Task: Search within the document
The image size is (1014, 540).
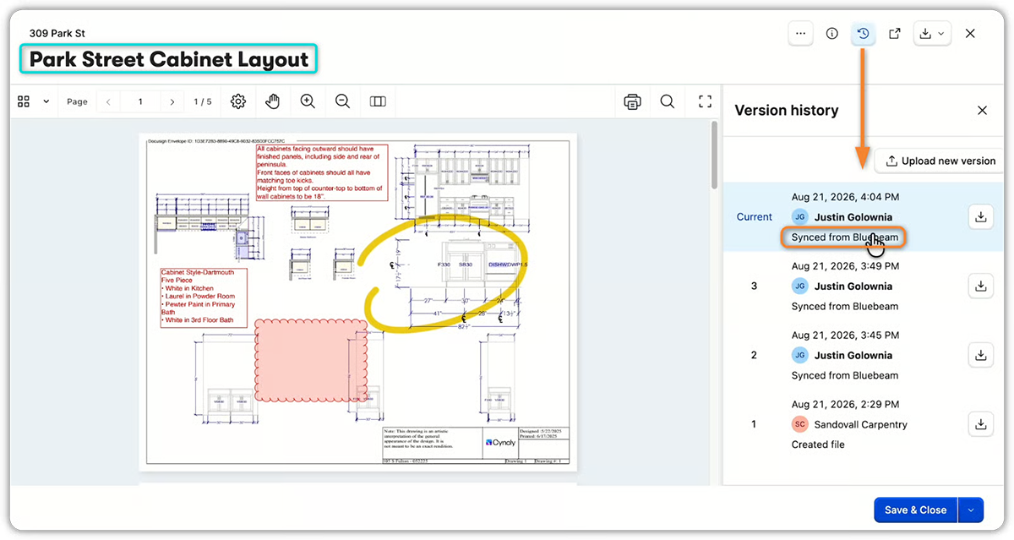Action: click(x=668, y=101)
